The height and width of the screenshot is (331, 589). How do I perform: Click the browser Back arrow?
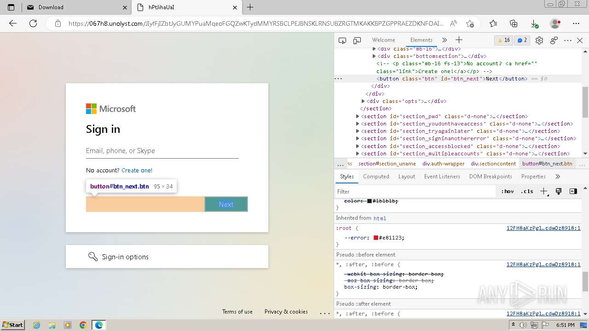coord(13,23)
